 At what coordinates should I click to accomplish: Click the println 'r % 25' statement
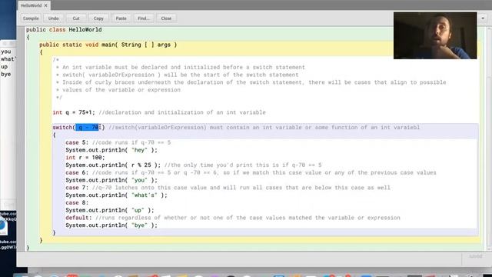[113, 165]
